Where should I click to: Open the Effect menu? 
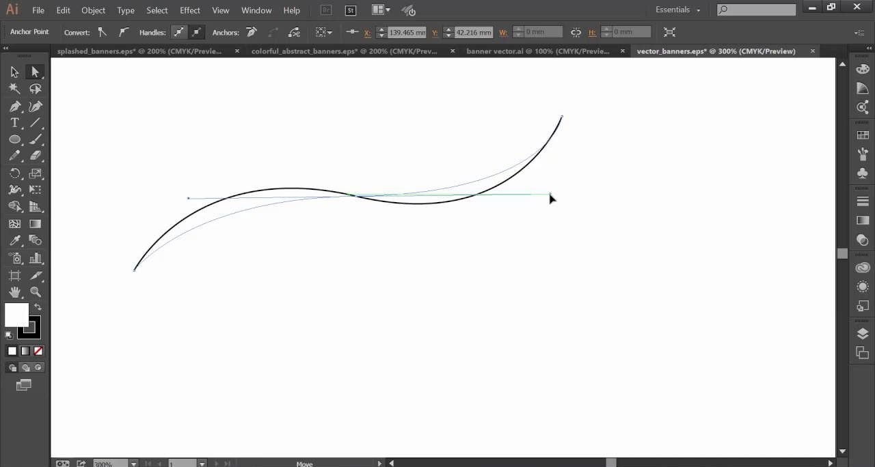click(190, 10)
